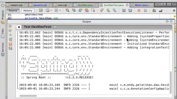Image resolution: width=177 pixels, height=99 pixels.
Task: Stop macro recording square icon
Action: click(x=145, y=10)
